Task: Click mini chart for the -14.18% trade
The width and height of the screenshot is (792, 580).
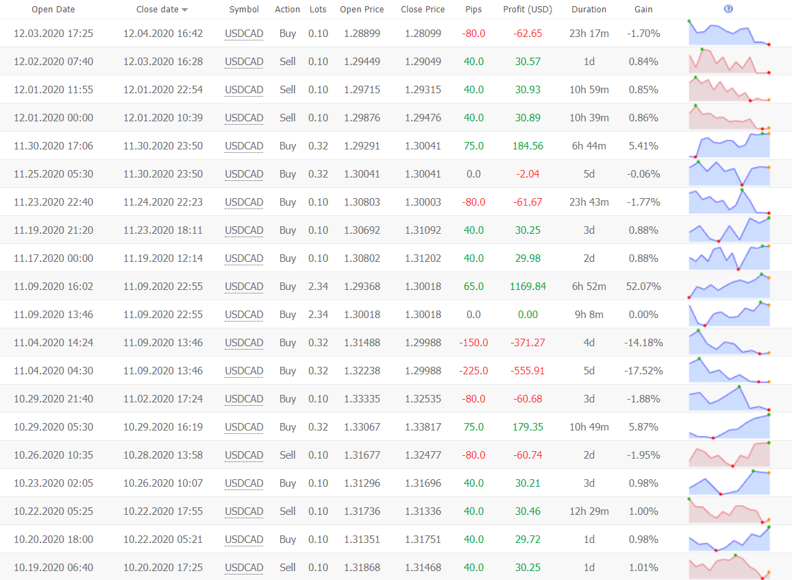Action: (729, 343)
